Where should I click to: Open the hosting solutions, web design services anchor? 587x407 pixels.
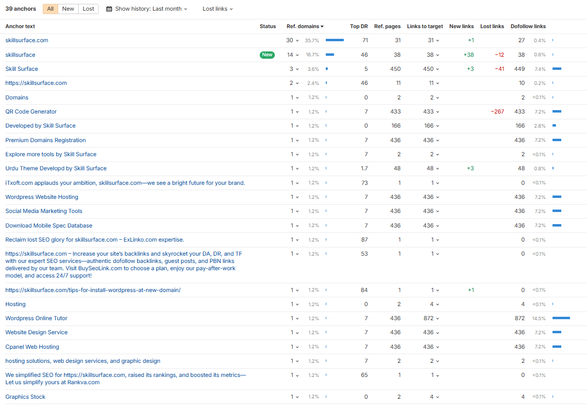tap(83, 361)
